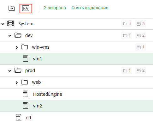Click the win-vms folder icon
This screenshot has width=153, height=122.
25,47
